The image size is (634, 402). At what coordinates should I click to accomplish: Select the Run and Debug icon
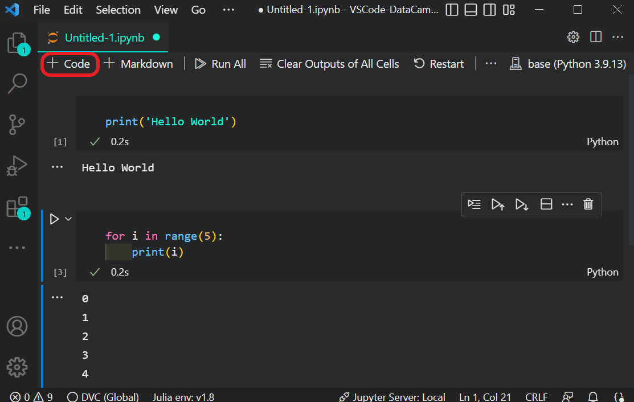tap(17, 166)
